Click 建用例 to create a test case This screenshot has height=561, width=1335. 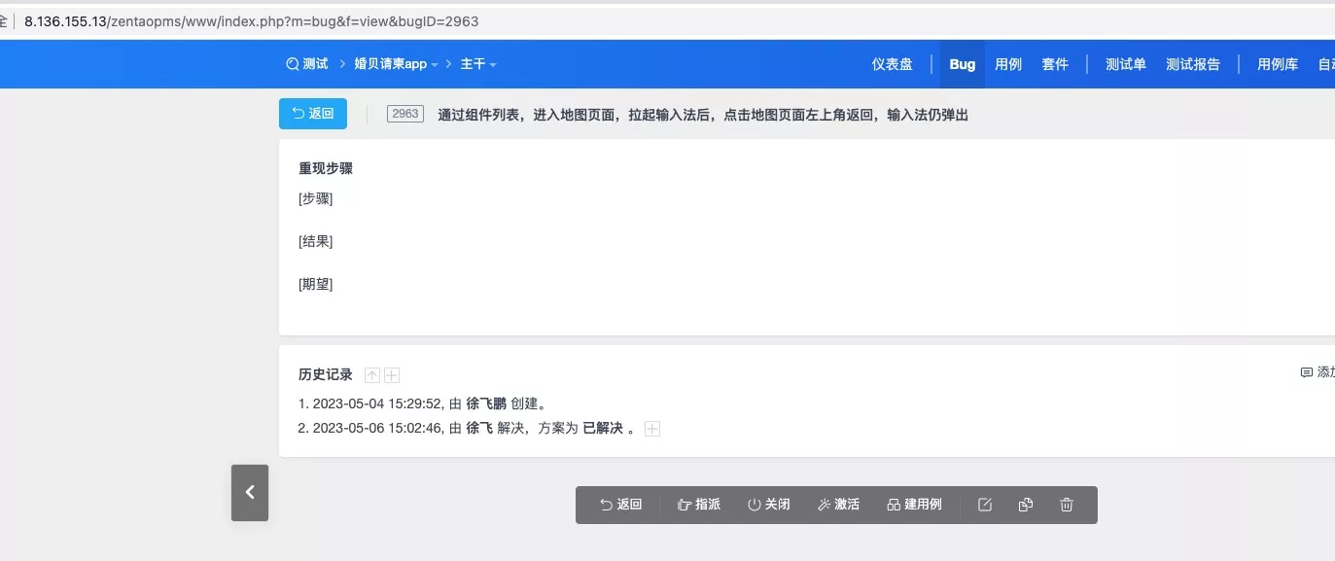[x=914, y=505]
